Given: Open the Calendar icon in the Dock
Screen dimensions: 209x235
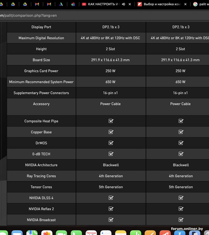Looking at the screenshot, I should [91, 233].
